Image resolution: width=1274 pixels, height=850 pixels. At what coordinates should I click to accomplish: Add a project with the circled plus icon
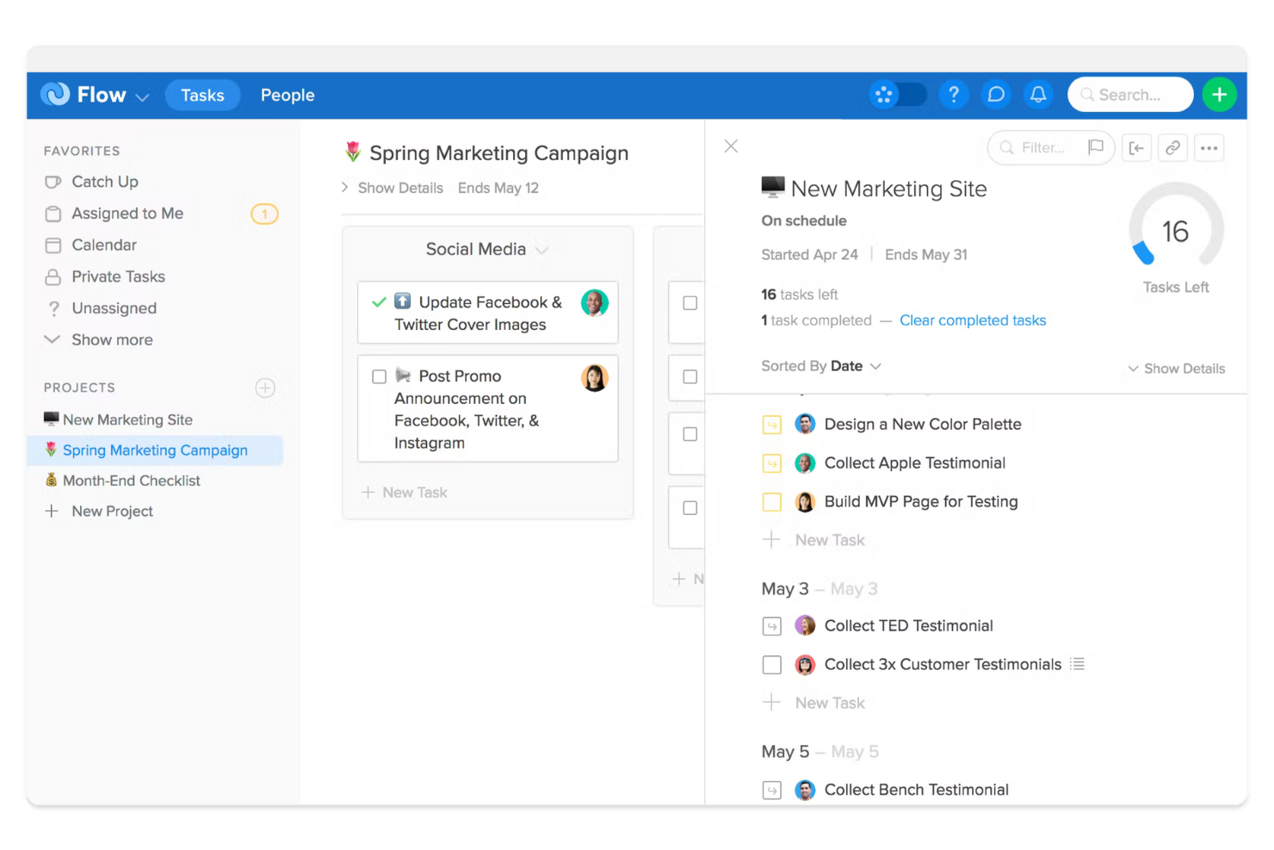[265, 388]
